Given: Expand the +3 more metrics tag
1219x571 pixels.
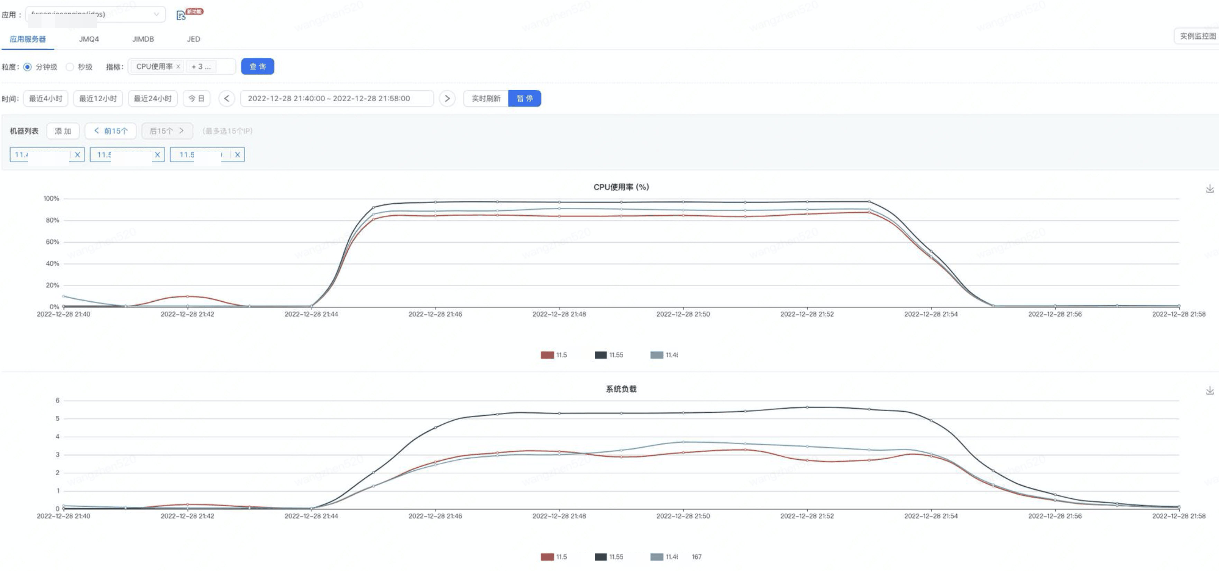Looking at the screenshot, I should point(201,67).
